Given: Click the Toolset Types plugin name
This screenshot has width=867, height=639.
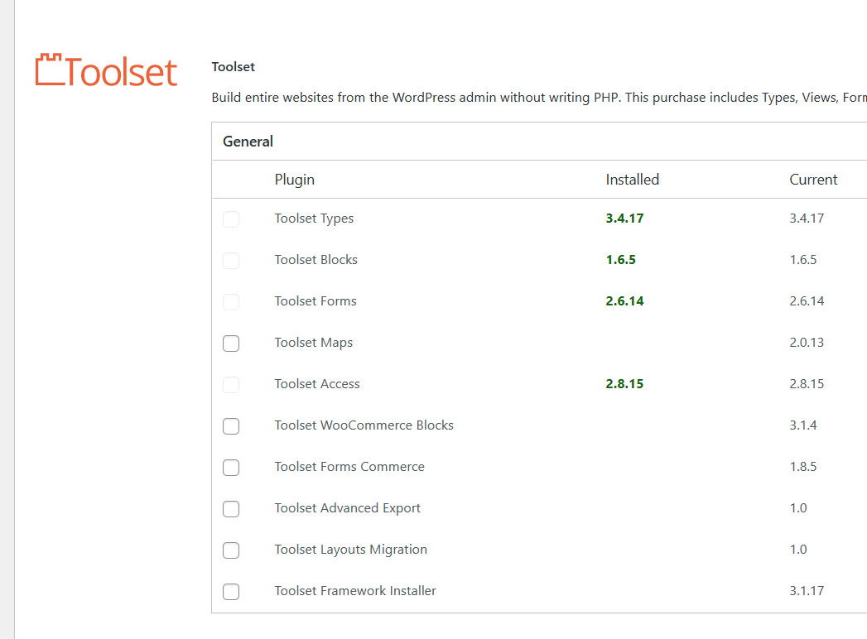Looking at the screenshot, I should coord(314,219).
